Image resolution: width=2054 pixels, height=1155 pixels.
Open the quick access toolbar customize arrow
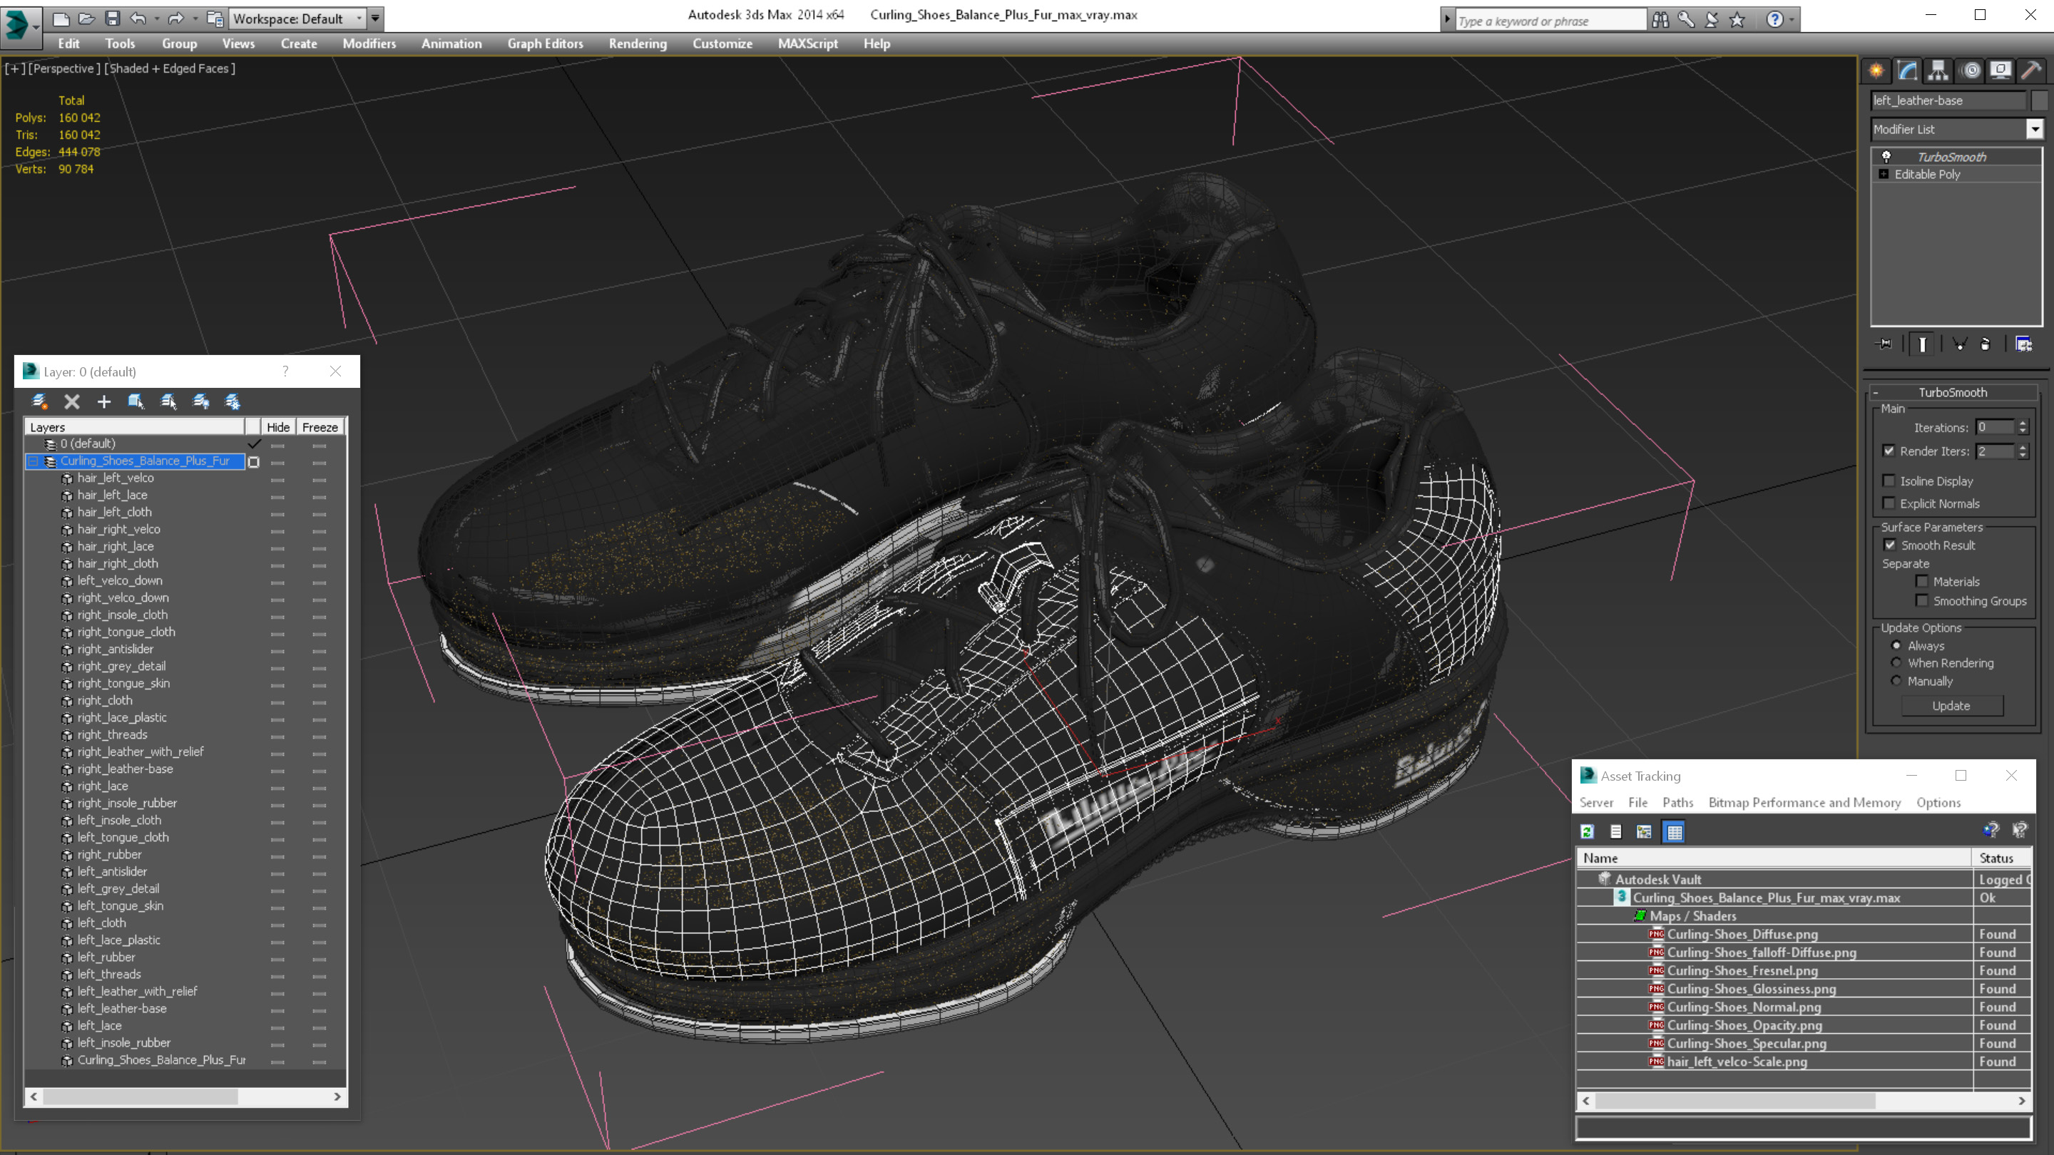pyautogui.click(x=374, y=19)
